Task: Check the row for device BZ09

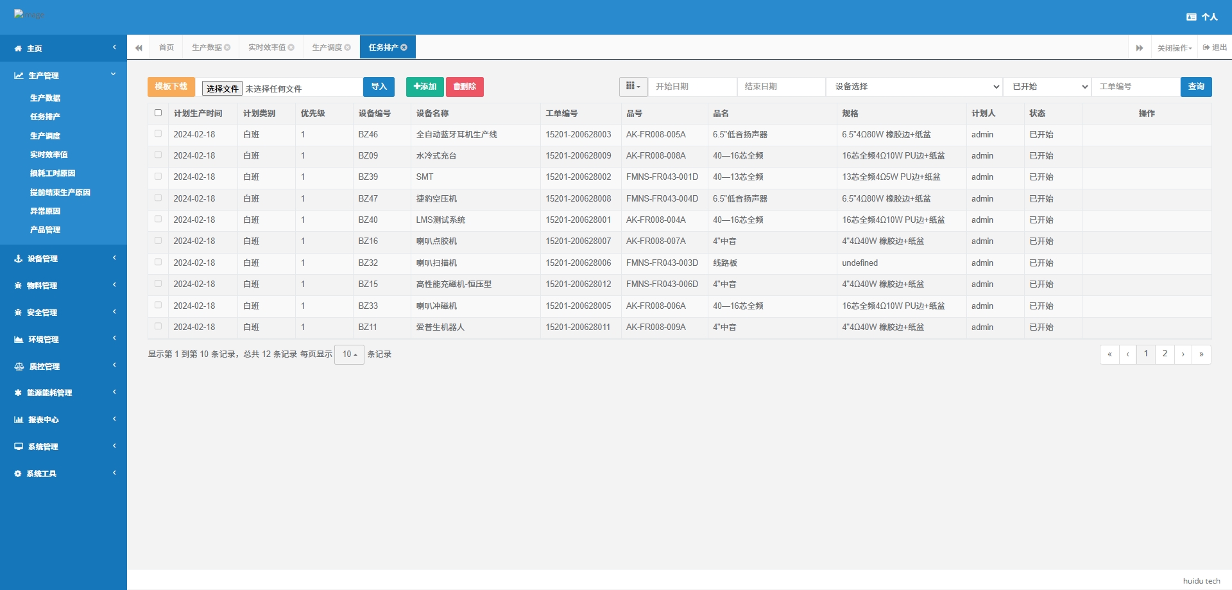Action: tap(158, 155)
